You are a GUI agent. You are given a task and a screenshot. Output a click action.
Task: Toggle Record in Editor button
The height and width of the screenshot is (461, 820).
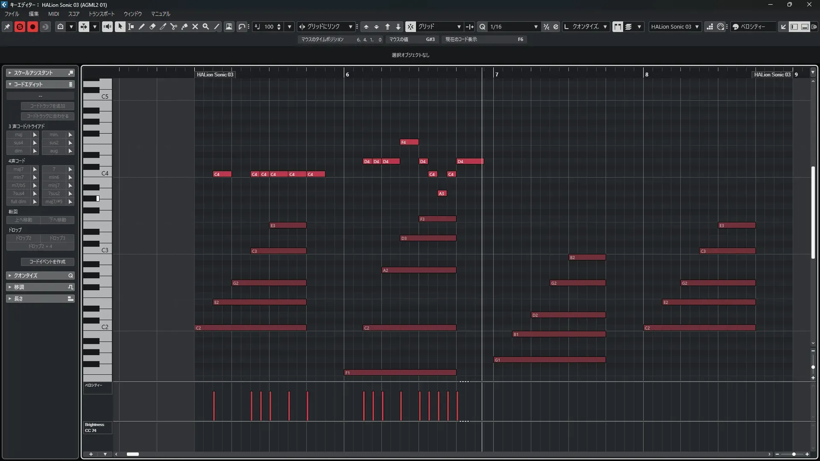32,26
